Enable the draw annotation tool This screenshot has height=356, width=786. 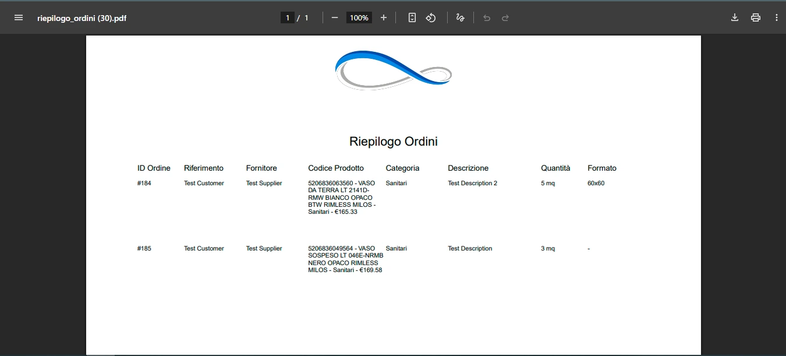coord(460,17)
